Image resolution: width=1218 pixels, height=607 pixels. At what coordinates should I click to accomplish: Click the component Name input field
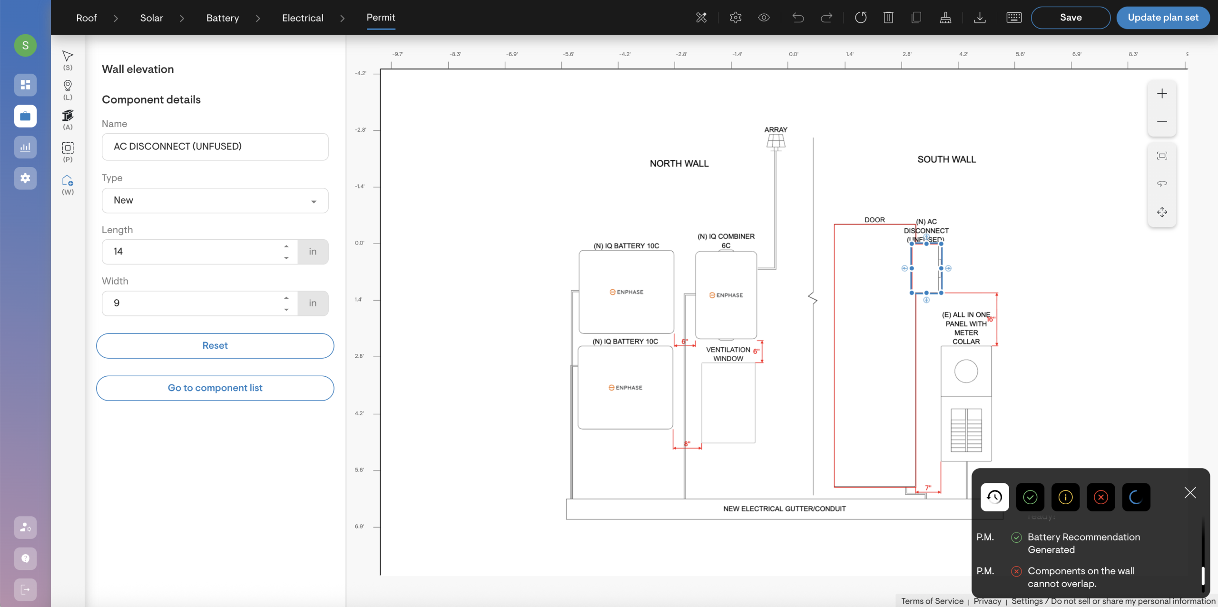click(215, 147)
